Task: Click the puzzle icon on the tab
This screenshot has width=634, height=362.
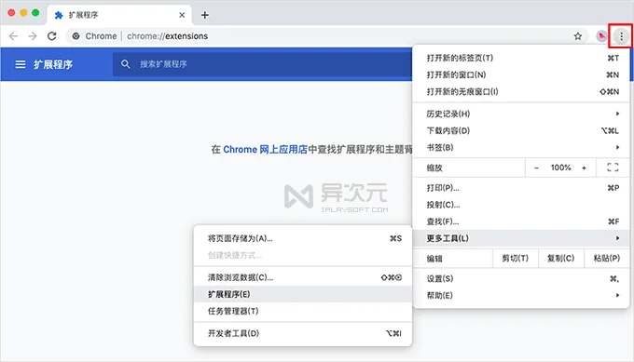Action: point(59,15)
